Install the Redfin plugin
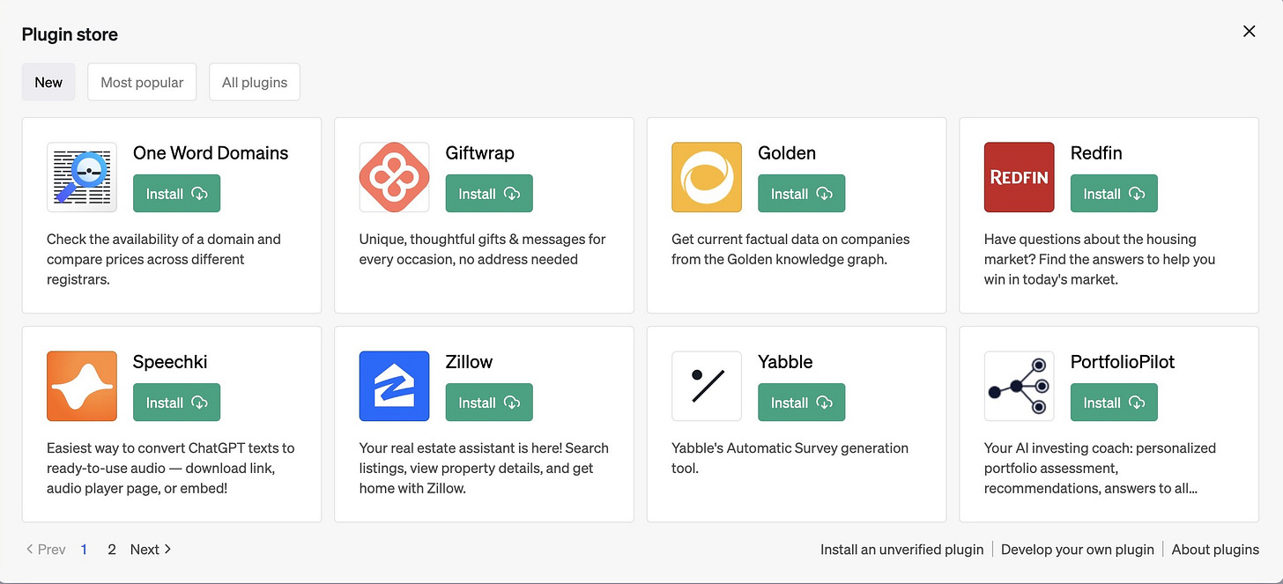The height and width of the screenshot is (584, 1283). [x=1114, y=194]
